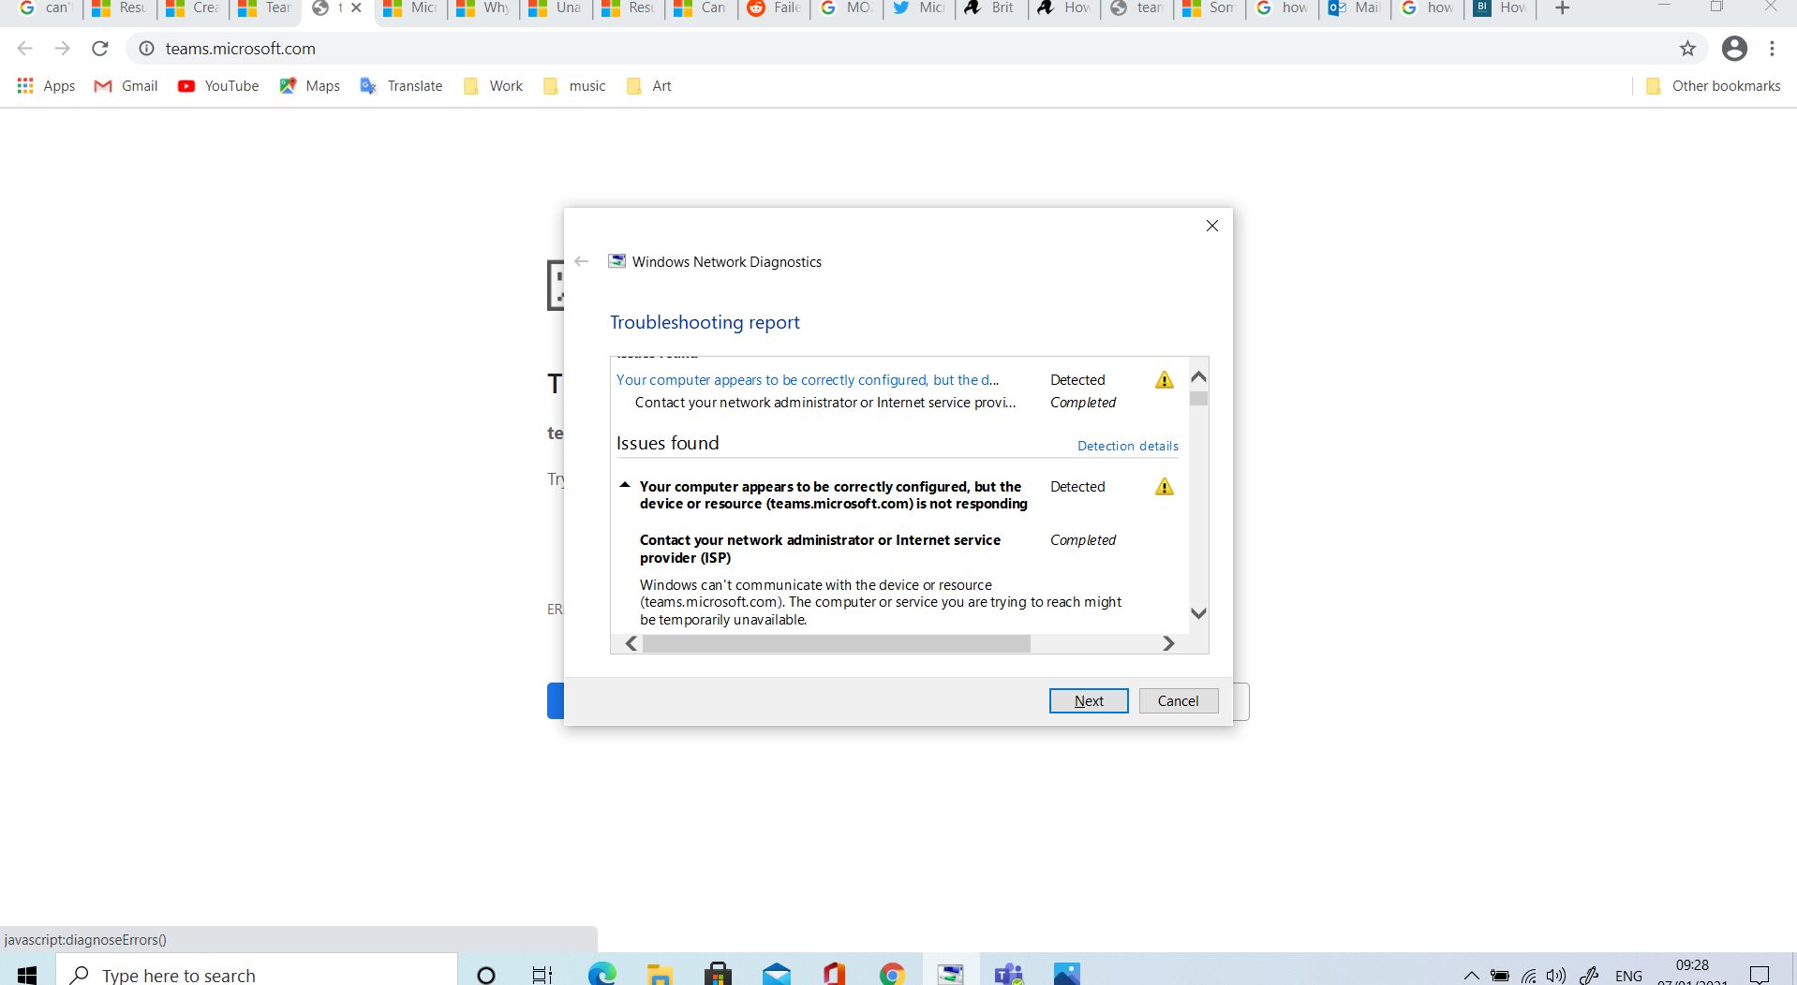Open the Windows Start menu

[27, 974]
